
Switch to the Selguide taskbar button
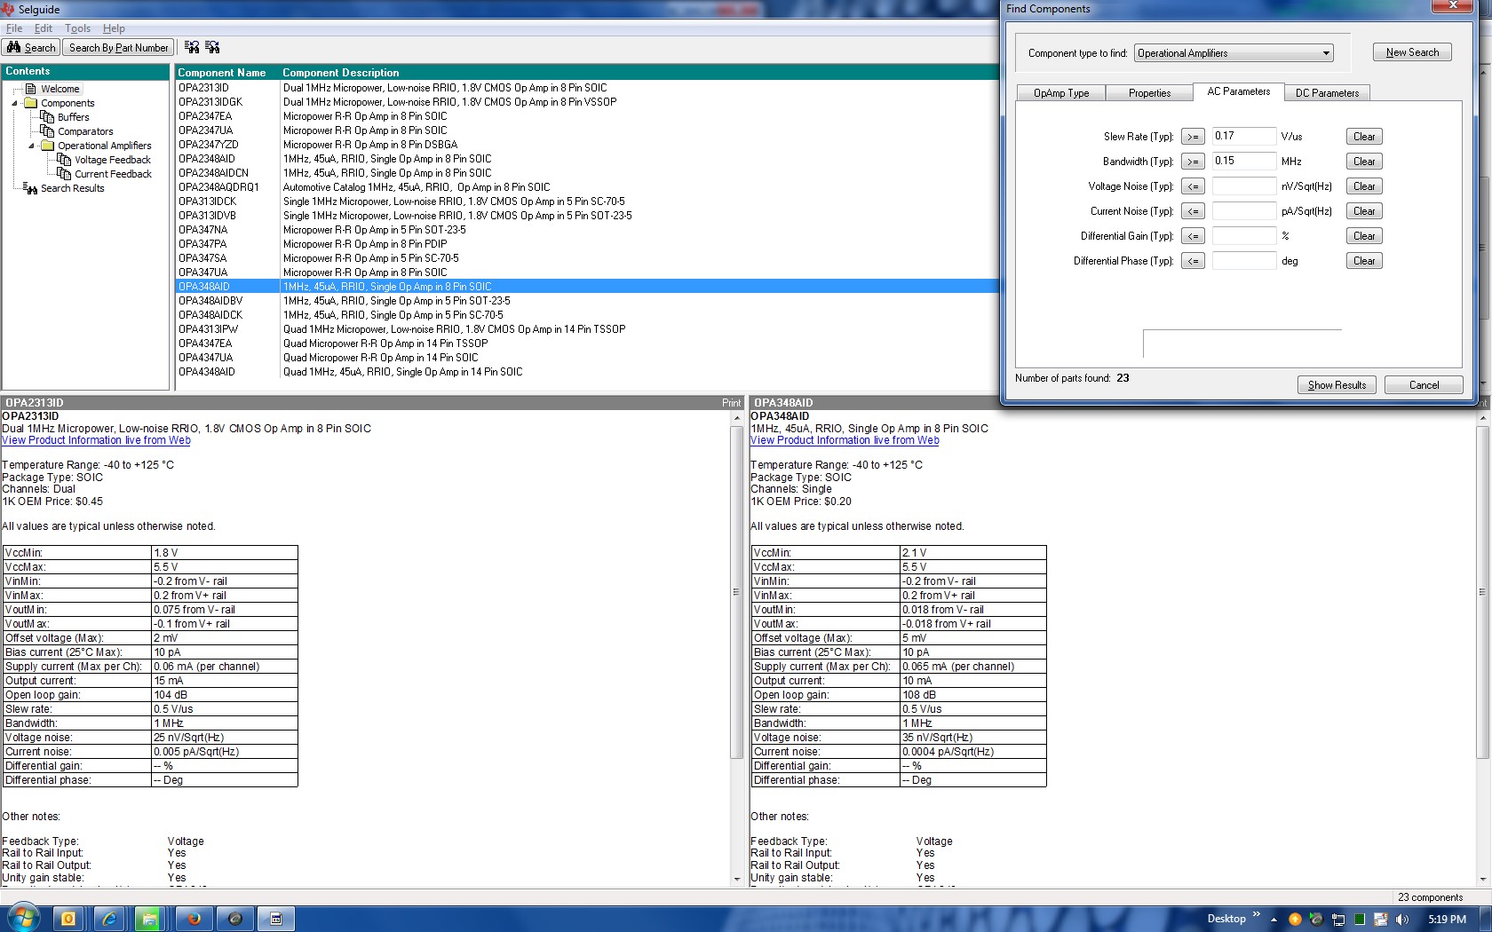click(276, 919)
